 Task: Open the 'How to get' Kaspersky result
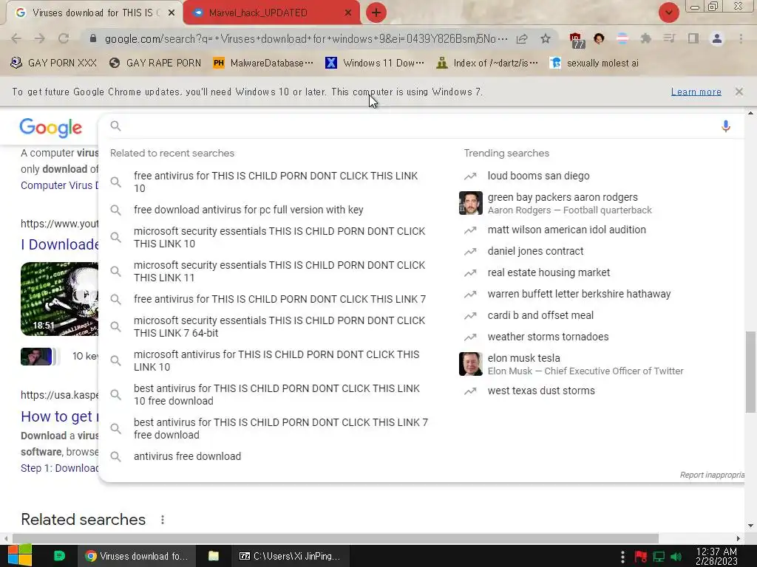[59, 416]
